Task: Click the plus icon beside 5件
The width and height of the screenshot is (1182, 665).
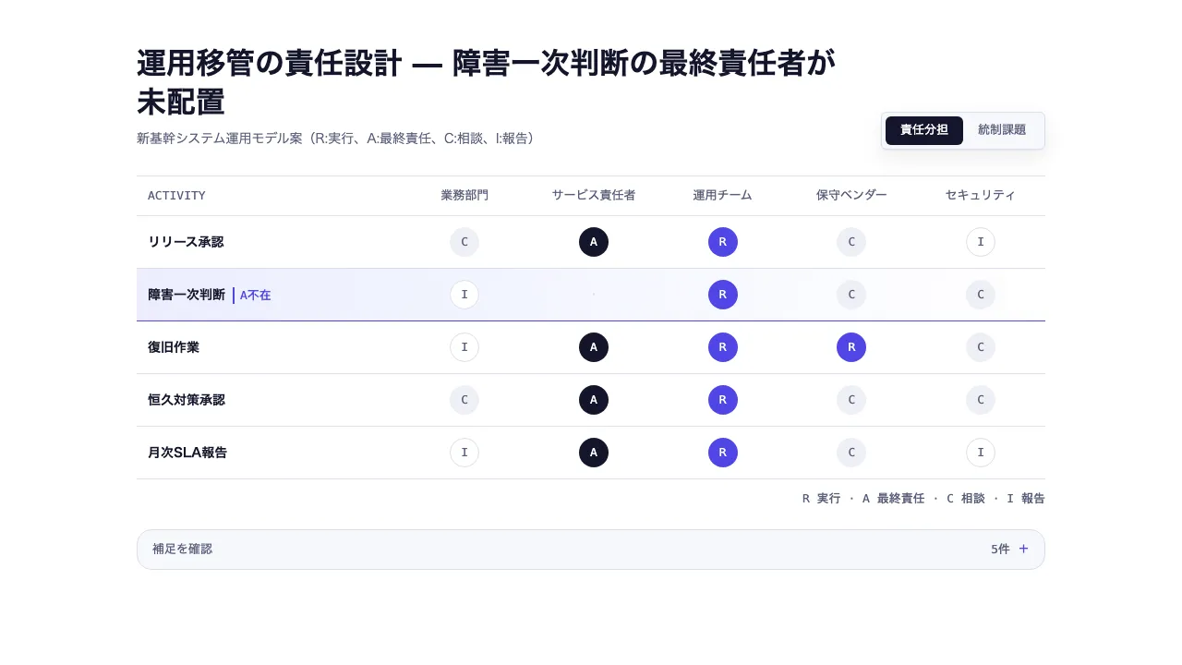Action: click(1023, 549)
